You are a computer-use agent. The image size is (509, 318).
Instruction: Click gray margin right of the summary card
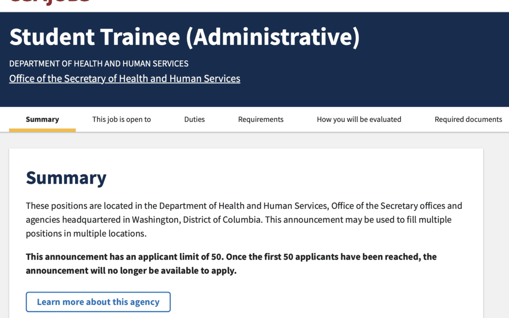coord(496,226)
